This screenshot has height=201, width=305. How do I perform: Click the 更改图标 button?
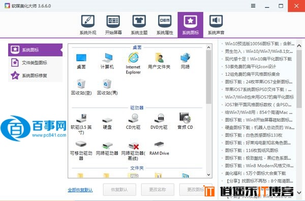coord(196,189)
